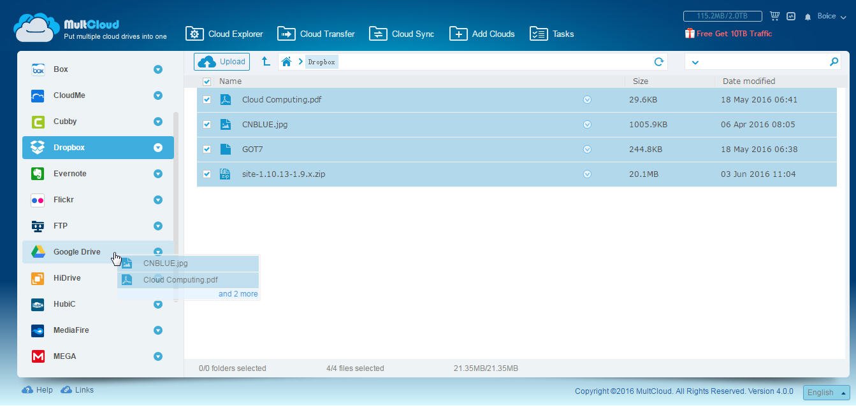Click the search input field

(x=764, y=62)
